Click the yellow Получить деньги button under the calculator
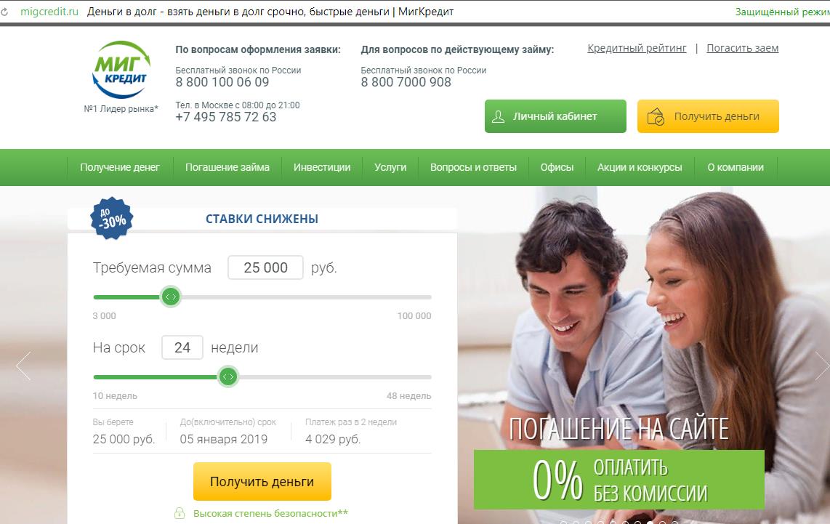The height and width of the screenshot is (524, 830). tap(262, 482)
